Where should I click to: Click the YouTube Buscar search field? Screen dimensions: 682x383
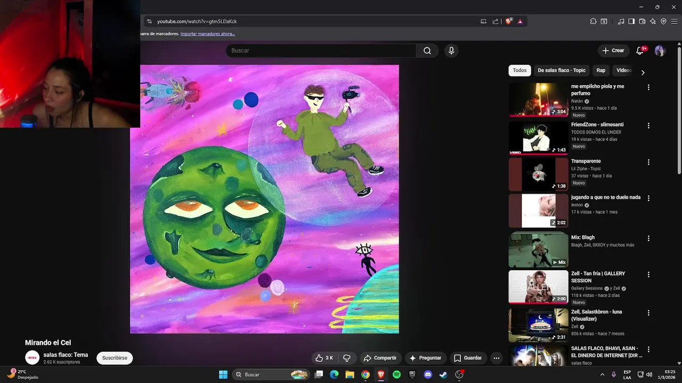pos(321,51)
